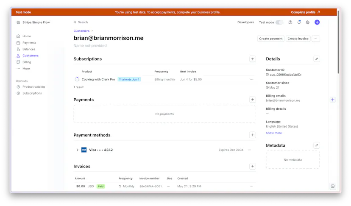
Task: Click May 21, 3:29 PM created date
Action: pos(189,187)
